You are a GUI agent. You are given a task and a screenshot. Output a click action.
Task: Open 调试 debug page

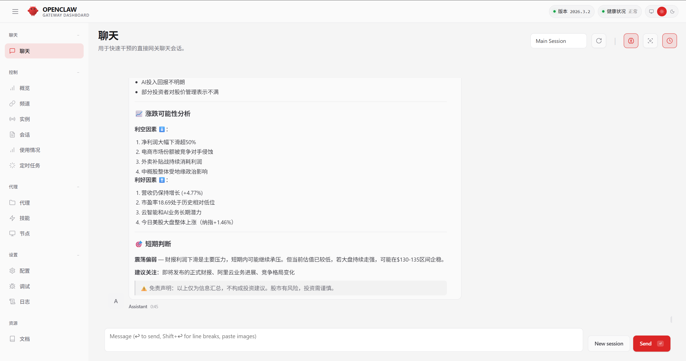point(25,286)
